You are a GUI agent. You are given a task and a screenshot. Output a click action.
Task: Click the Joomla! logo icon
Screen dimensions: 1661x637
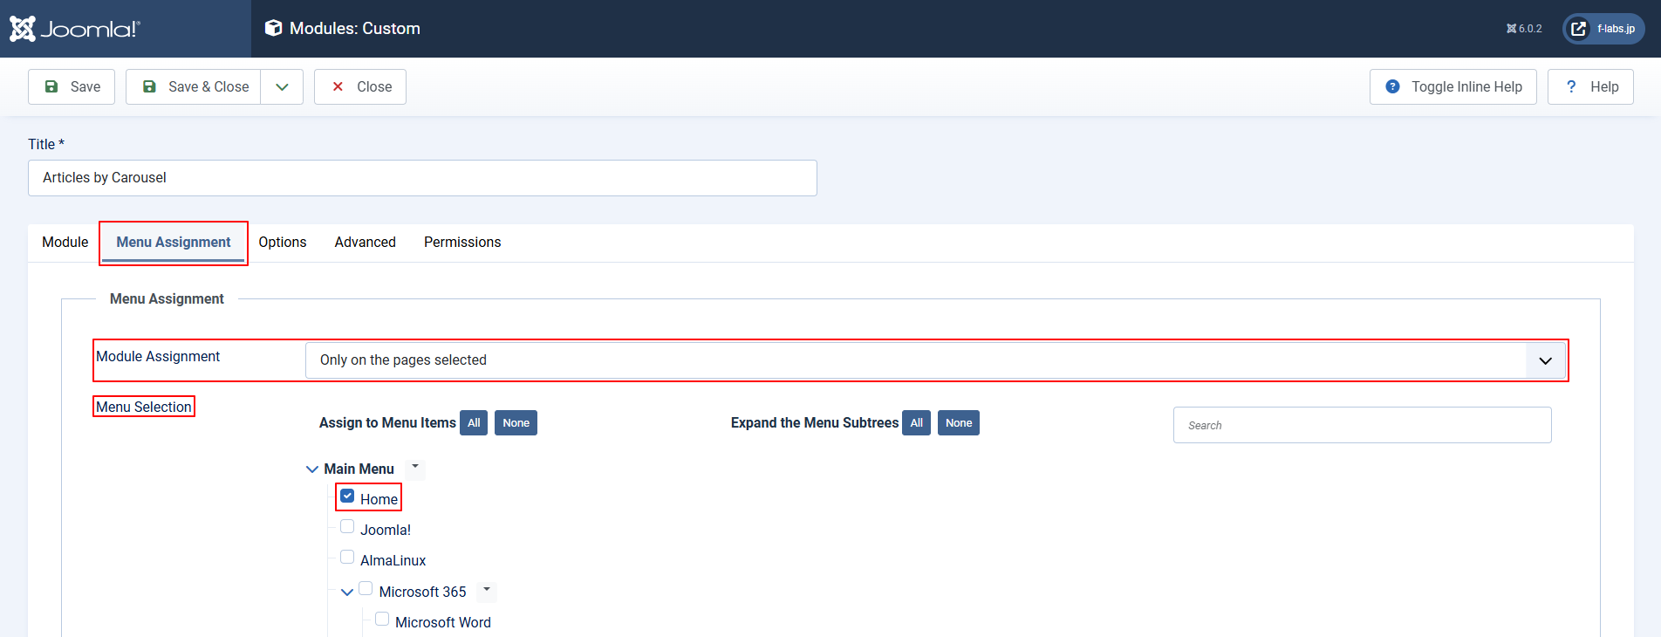23,29
